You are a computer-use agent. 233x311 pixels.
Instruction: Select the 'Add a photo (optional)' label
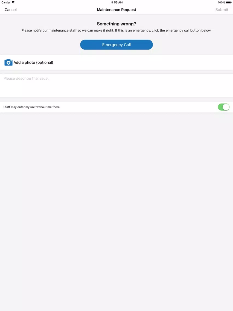click(x=33, y=62)
